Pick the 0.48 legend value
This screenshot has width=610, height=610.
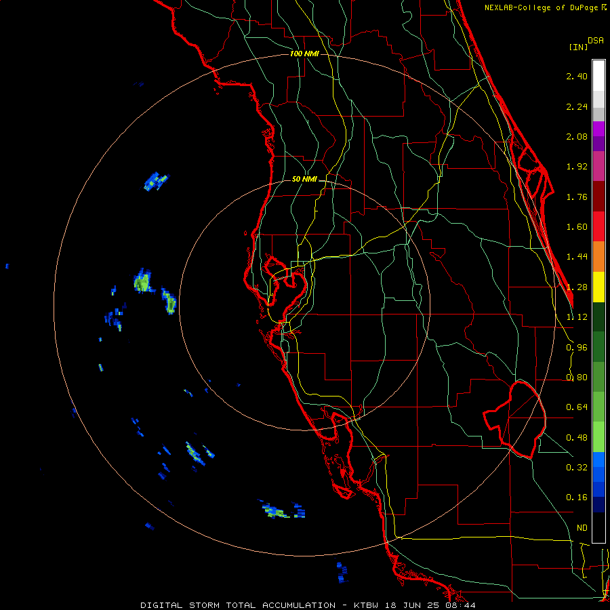[x=577, y=438]
